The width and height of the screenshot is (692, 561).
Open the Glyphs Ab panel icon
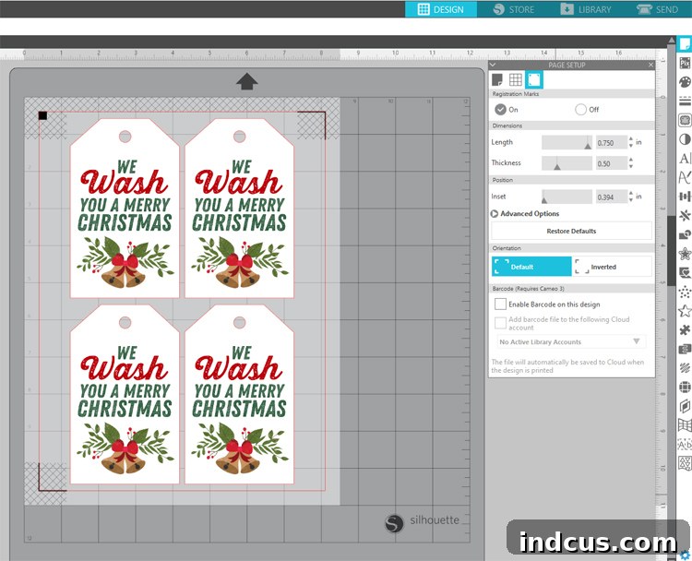(685, 444)
